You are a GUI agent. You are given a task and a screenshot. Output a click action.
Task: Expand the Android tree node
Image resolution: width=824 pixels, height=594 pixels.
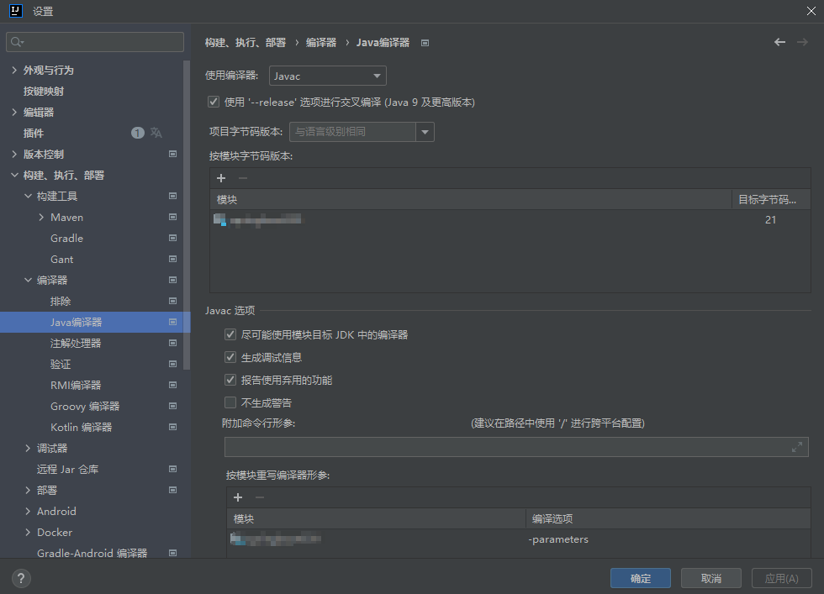(x=28, y=511)
